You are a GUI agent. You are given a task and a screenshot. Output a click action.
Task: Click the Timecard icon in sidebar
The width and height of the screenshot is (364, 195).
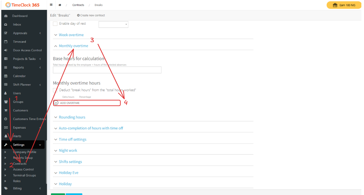[6, 42]
